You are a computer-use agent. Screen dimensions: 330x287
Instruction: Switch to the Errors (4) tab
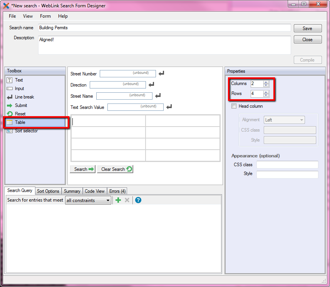(117, 191)
